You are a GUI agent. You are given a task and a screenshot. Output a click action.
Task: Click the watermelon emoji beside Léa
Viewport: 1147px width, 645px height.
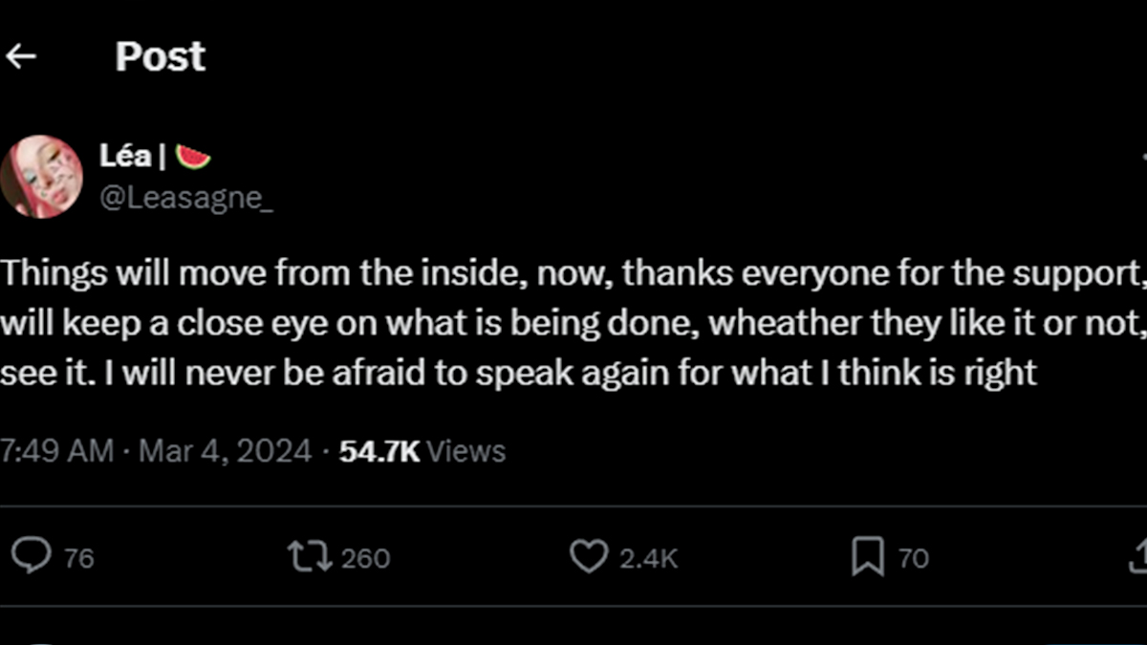[x=193, y=155]
